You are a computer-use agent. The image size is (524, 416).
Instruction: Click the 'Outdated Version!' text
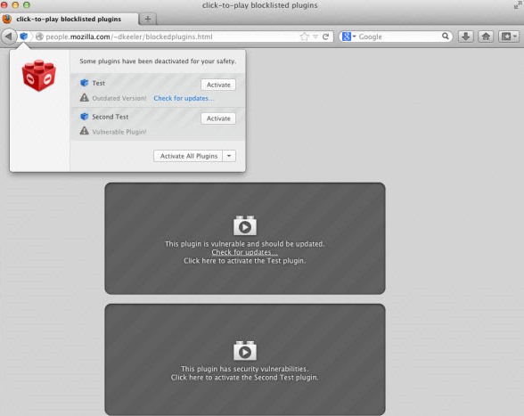(119, 98)
